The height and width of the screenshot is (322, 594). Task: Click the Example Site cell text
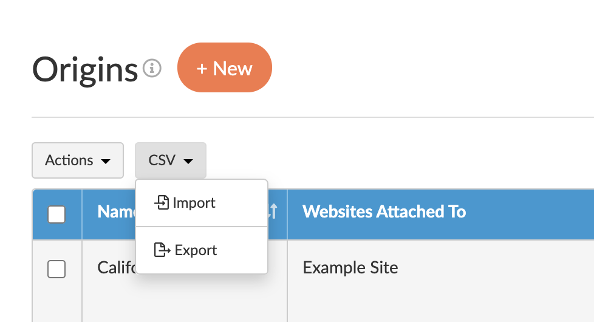point(350,267)
